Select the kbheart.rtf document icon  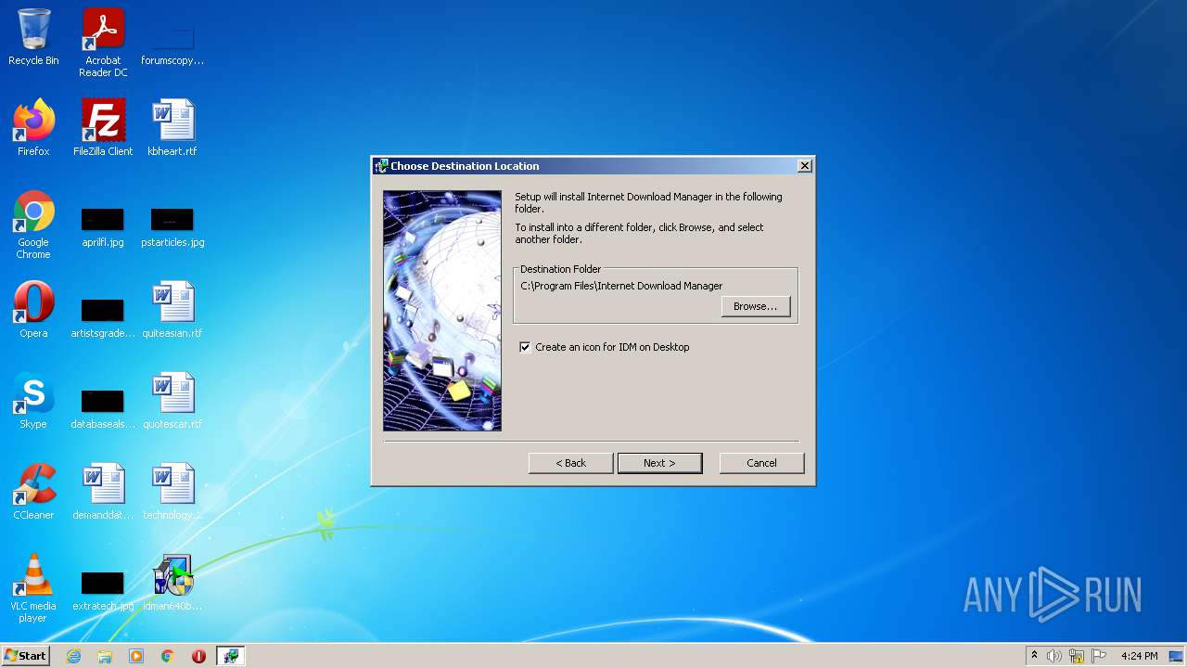point(172,128)
